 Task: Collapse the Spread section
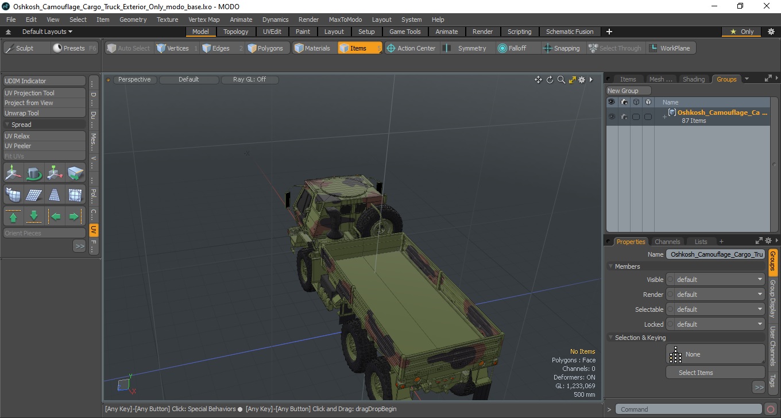click(x=7, y=125)
